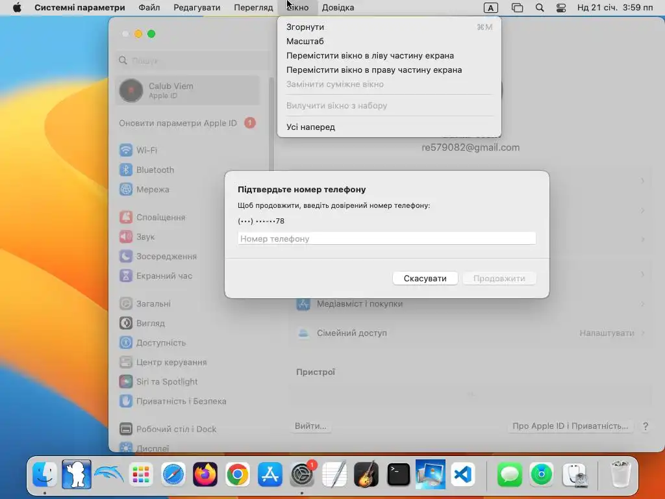The height and width of the screenshot is (499, 665).
Task: Choose Згорнути from the Вікно menu
Action: pos(390,27)
